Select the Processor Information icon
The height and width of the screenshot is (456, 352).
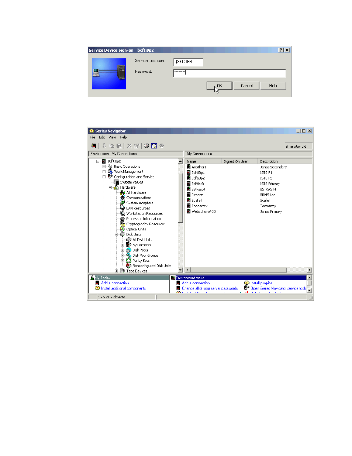point(122,219)
